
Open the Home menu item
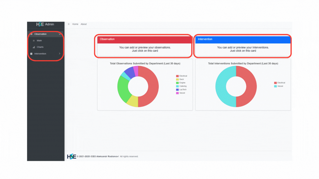(x=75, y=24)
